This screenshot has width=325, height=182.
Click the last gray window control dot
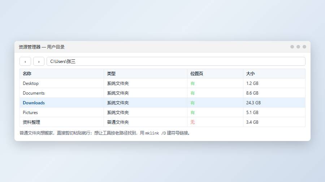coord(304,47)
